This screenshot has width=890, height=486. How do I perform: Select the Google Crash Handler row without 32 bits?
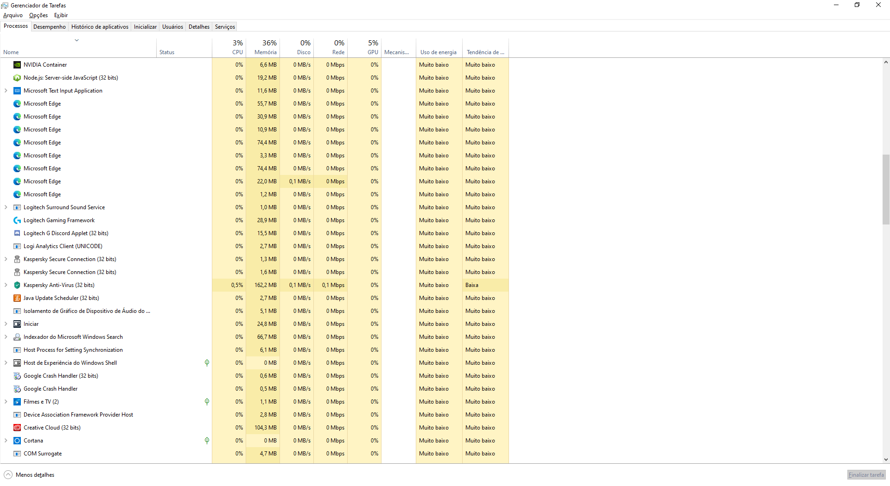tap(254, 389)
